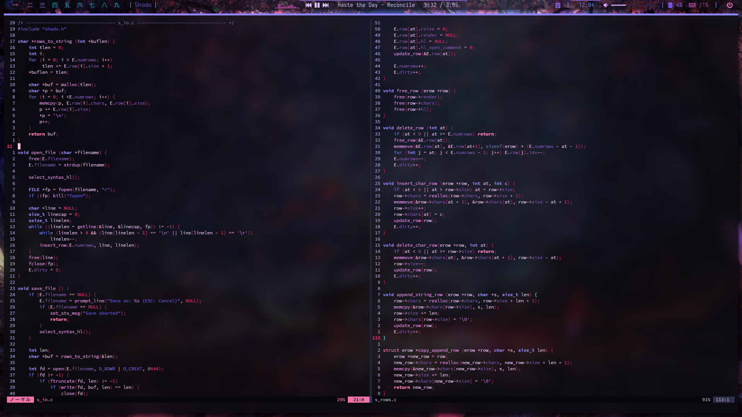Click the Shado window title
The image size is (742, 417).
(143, 5)
